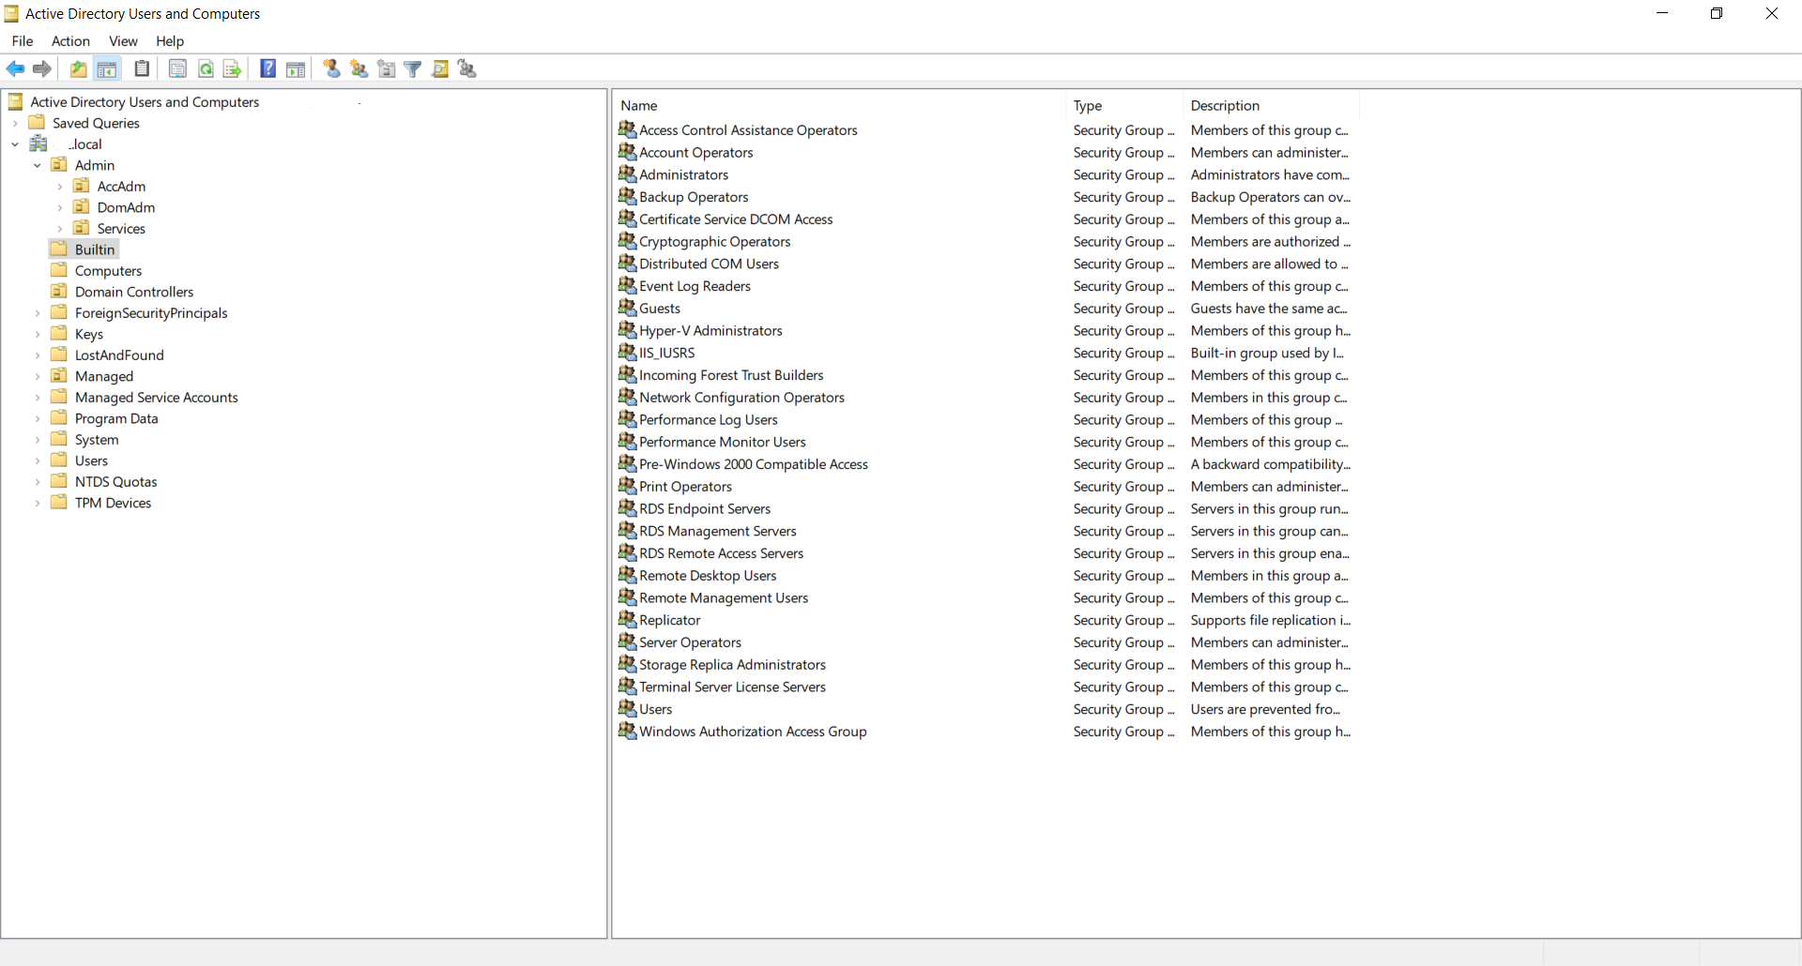Click the Domain Controllers OU icon
This screenshot has width=1802, height=966.
coord(59,292)
